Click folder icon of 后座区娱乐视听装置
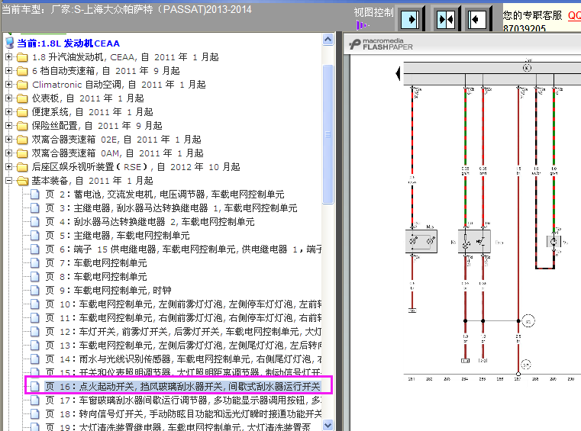The height and width of the screenshot is (431, 581). [x=22, y=167]
